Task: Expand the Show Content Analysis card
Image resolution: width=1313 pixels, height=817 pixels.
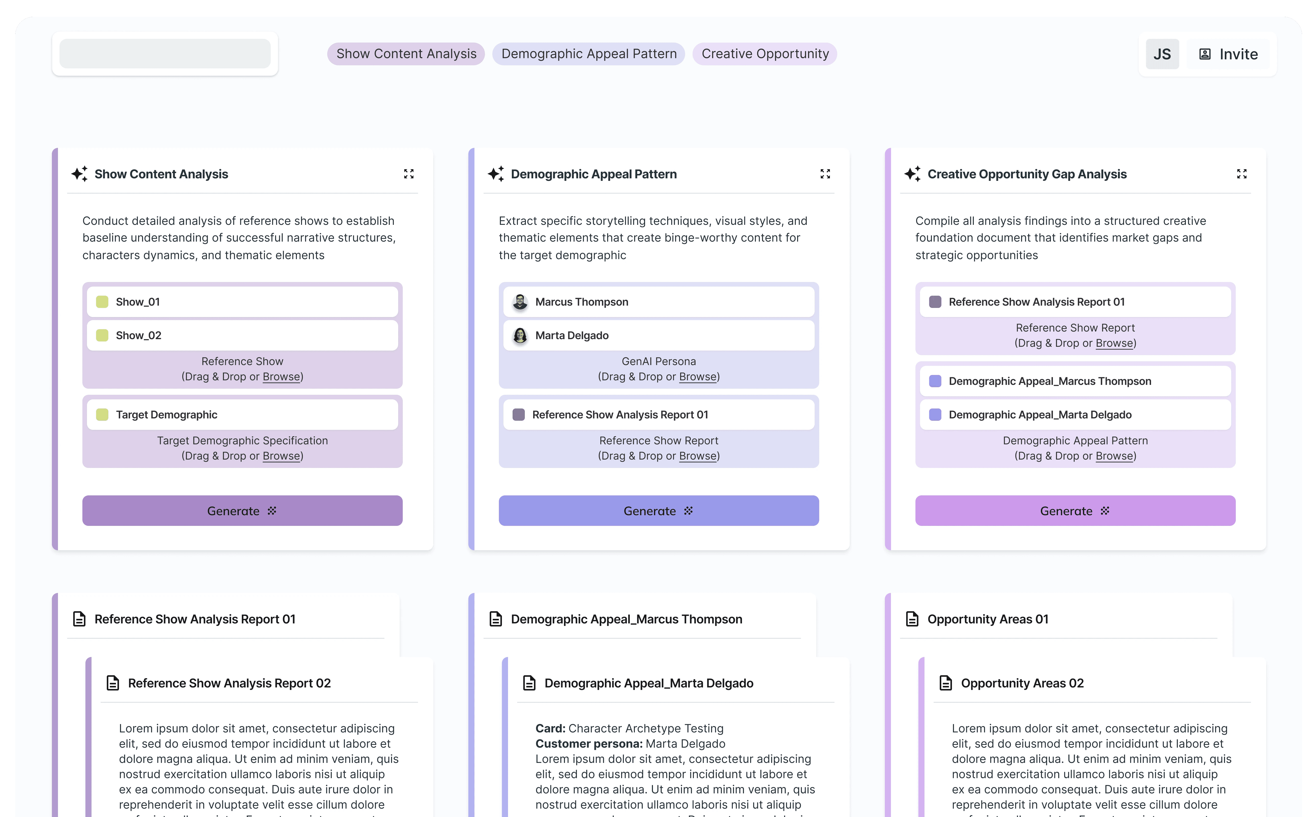Action: point(409,174)
